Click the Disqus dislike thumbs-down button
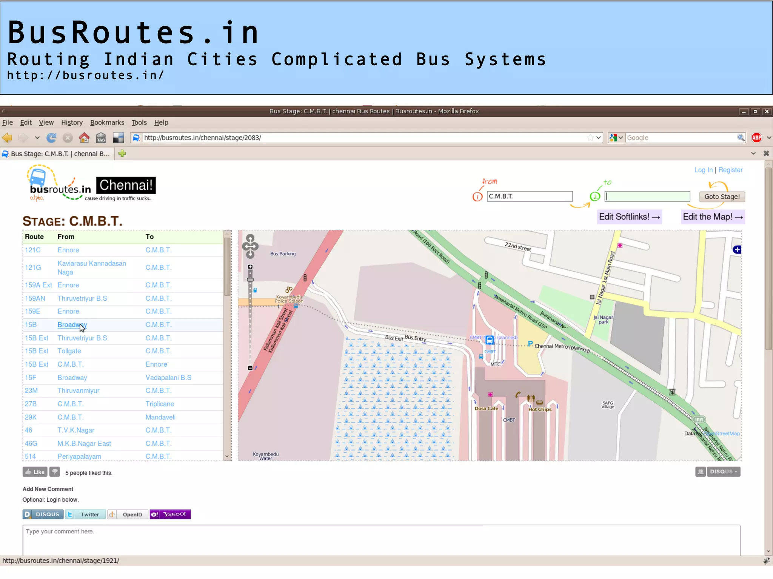The image size is (773, 579). click(x=55, y=472)
